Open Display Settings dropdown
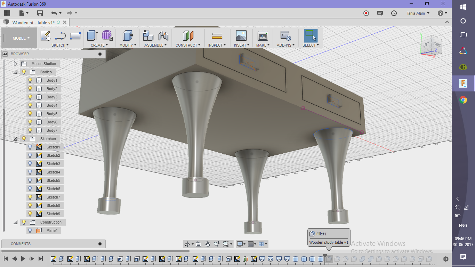The height and width of the screenshot is (267, 475). 241,244
